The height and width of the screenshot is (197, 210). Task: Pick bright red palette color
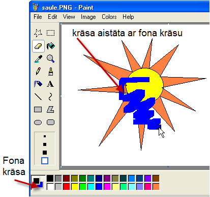[67, 187]
